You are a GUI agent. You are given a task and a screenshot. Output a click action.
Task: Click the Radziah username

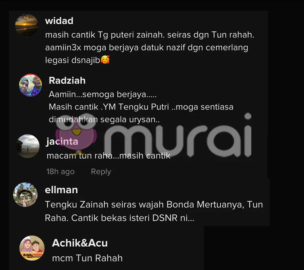pyautogui.click(x=67, y=80)
